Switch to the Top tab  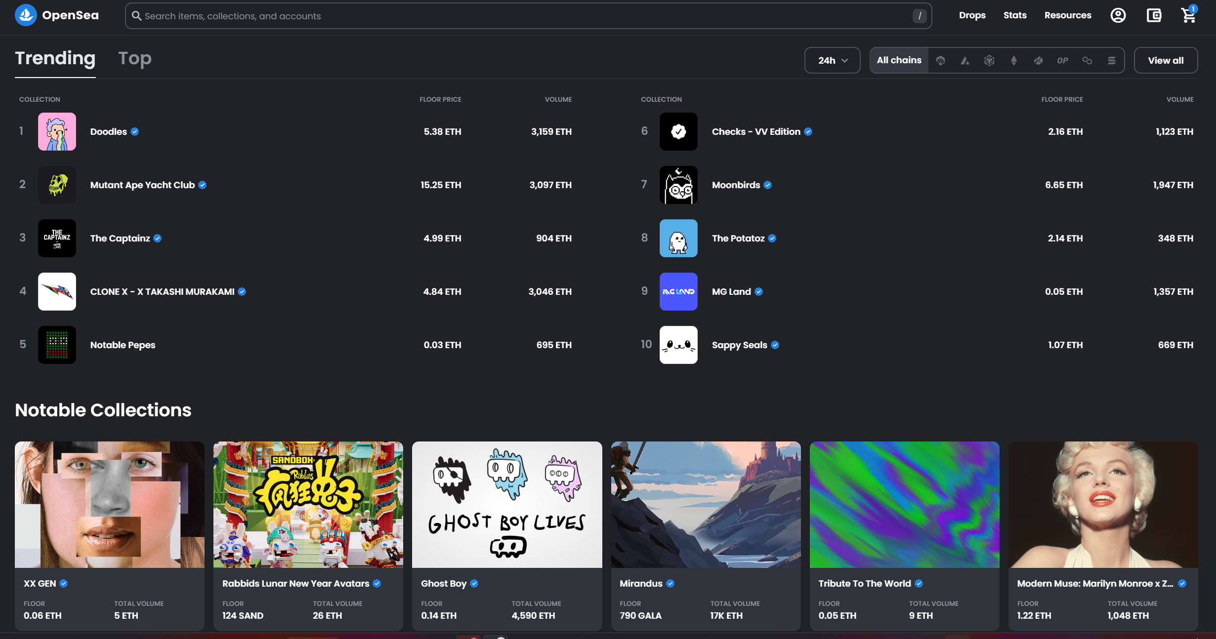[x=134, y=58]
